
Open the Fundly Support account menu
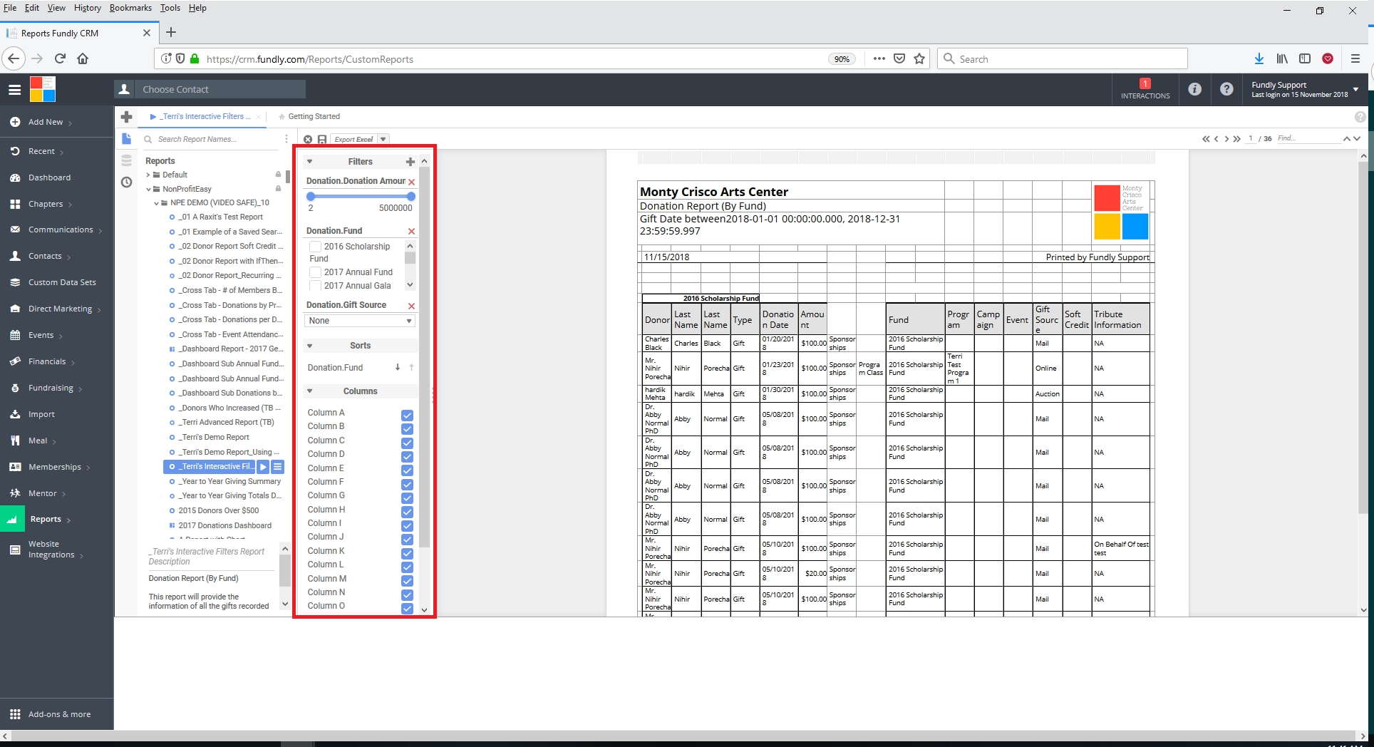(1303, 89)
